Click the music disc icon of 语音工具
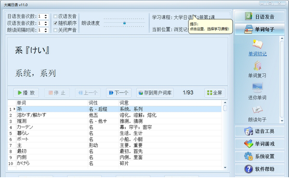Screen dimensions: 289x184 [249, 131]
